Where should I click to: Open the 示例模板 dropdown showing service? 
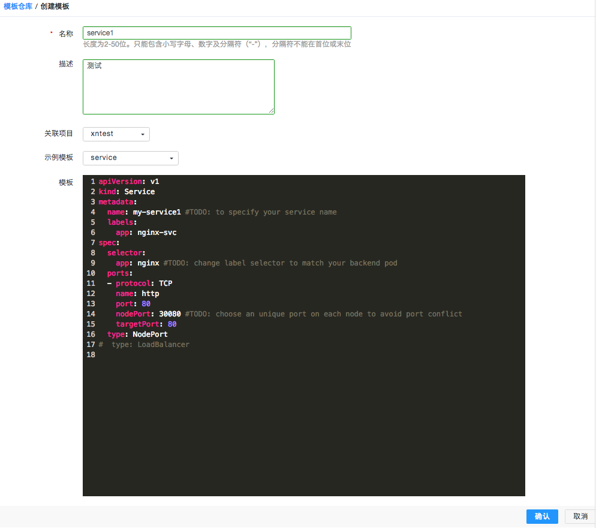(x=130, y=158)
